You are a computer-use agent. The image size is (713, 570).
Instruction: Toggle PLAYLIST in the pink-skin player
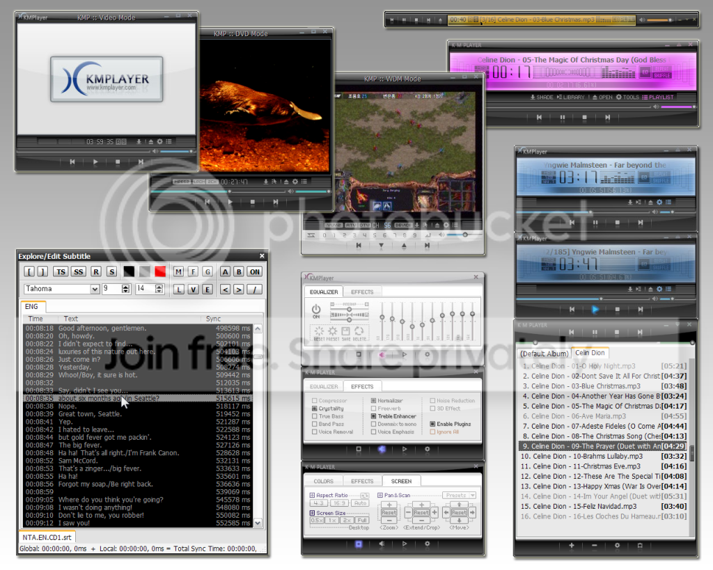coord(658,97)
